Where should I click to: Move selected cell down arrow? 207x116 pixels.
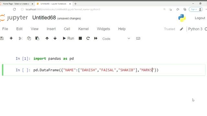click(55, 38)
